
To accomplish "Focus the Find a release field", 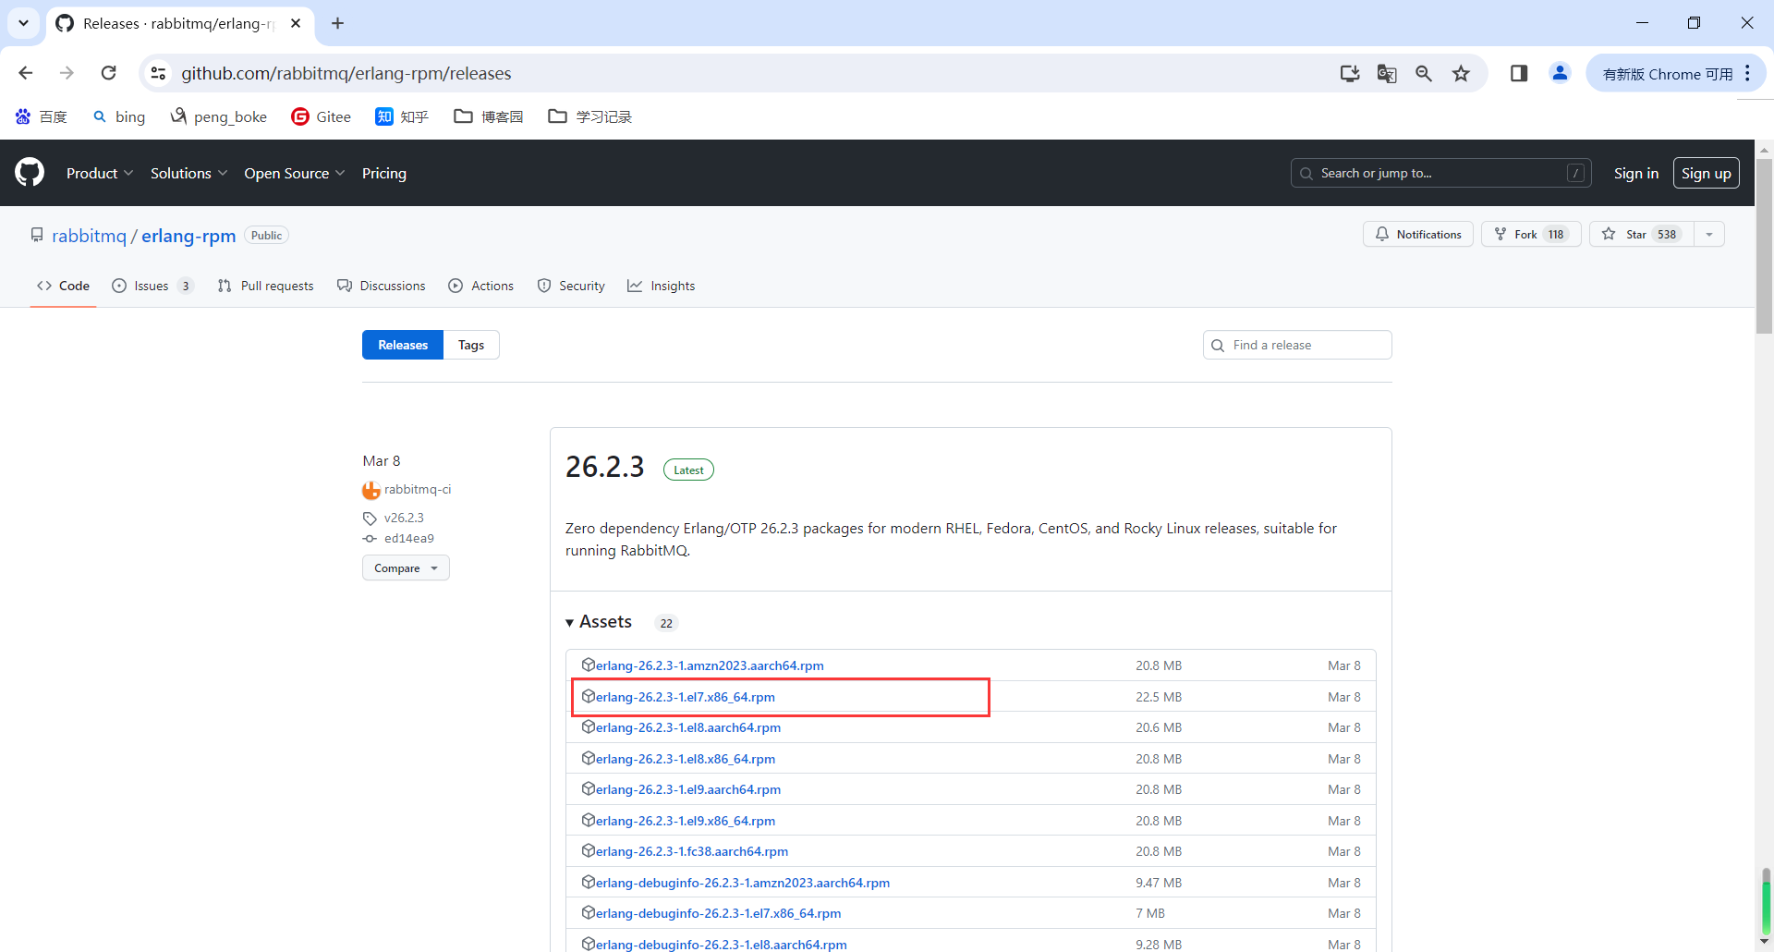I will [x=1297, y=345].
